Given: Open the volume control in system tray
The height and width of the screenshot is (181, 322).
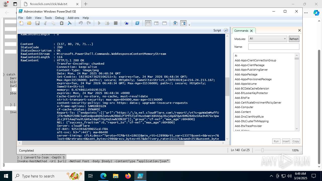Looking at the screenshot, I should click(290, 176).
